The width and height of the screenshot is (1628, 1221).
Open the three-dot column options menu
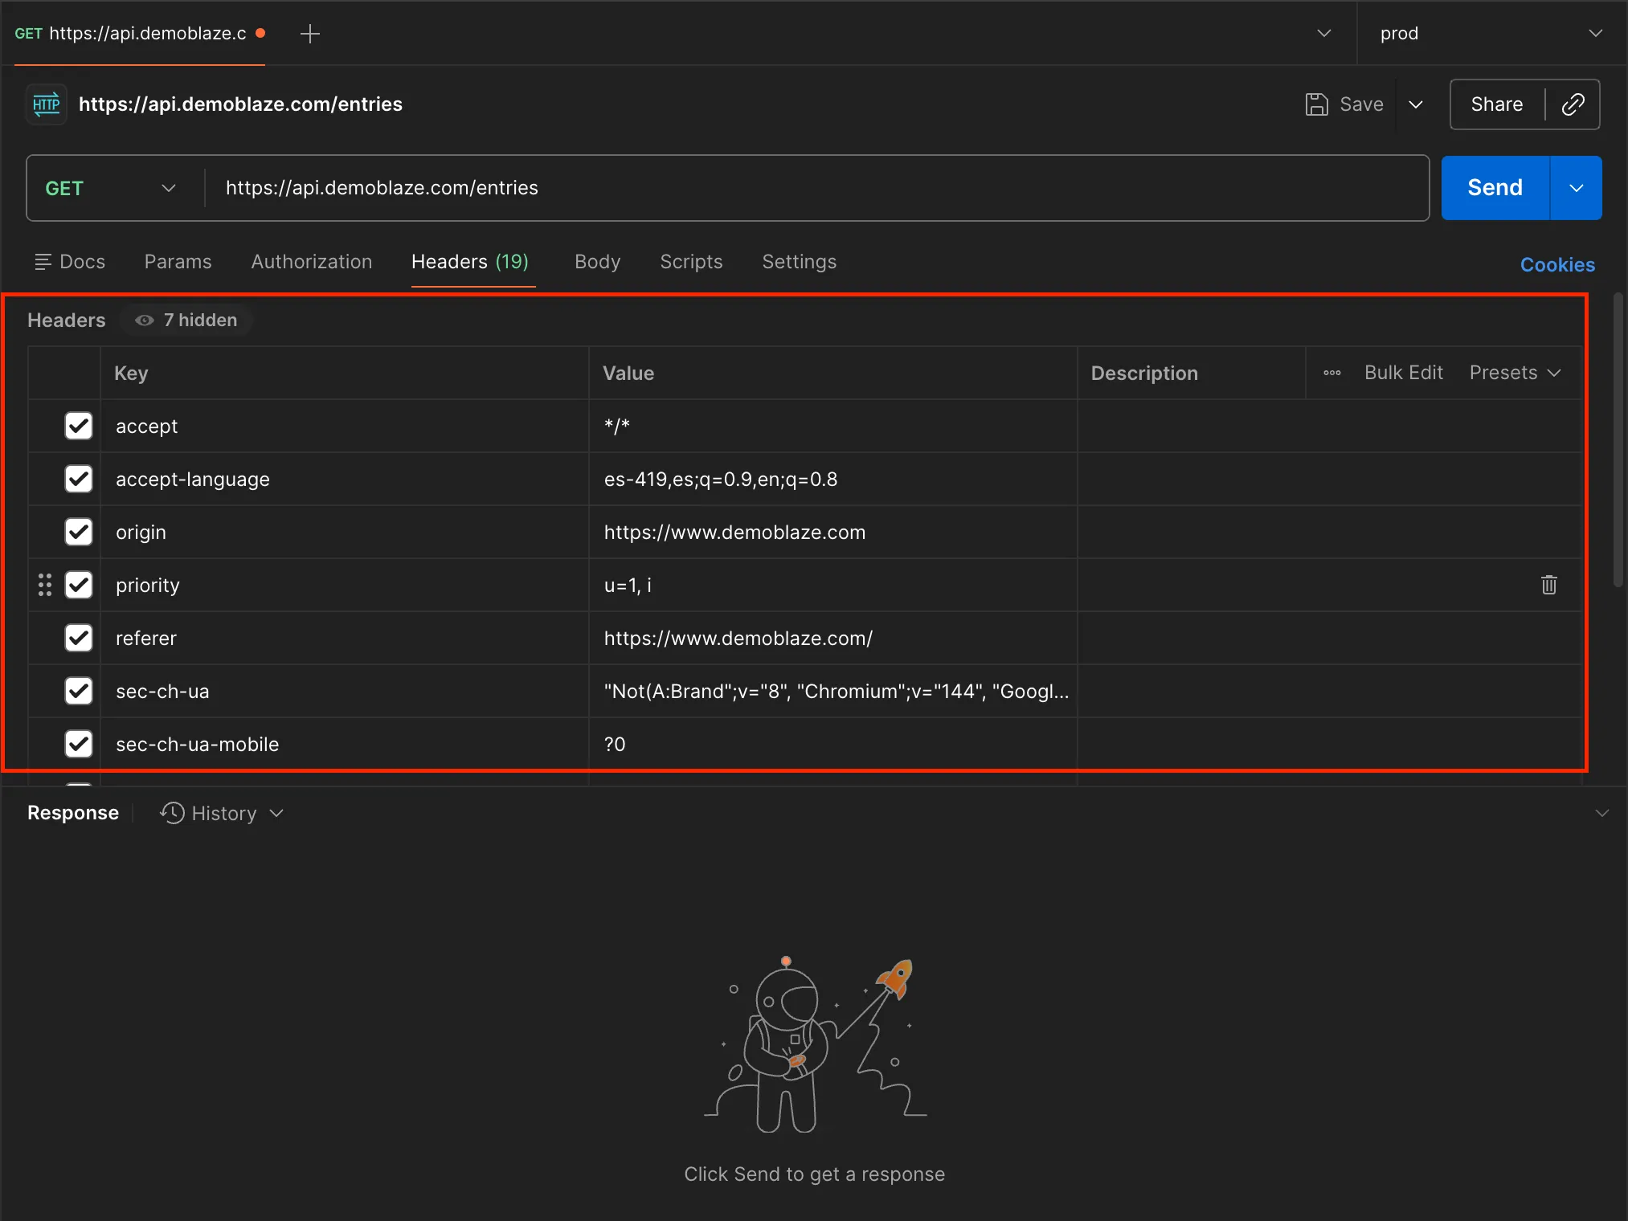click(1331, 373)
